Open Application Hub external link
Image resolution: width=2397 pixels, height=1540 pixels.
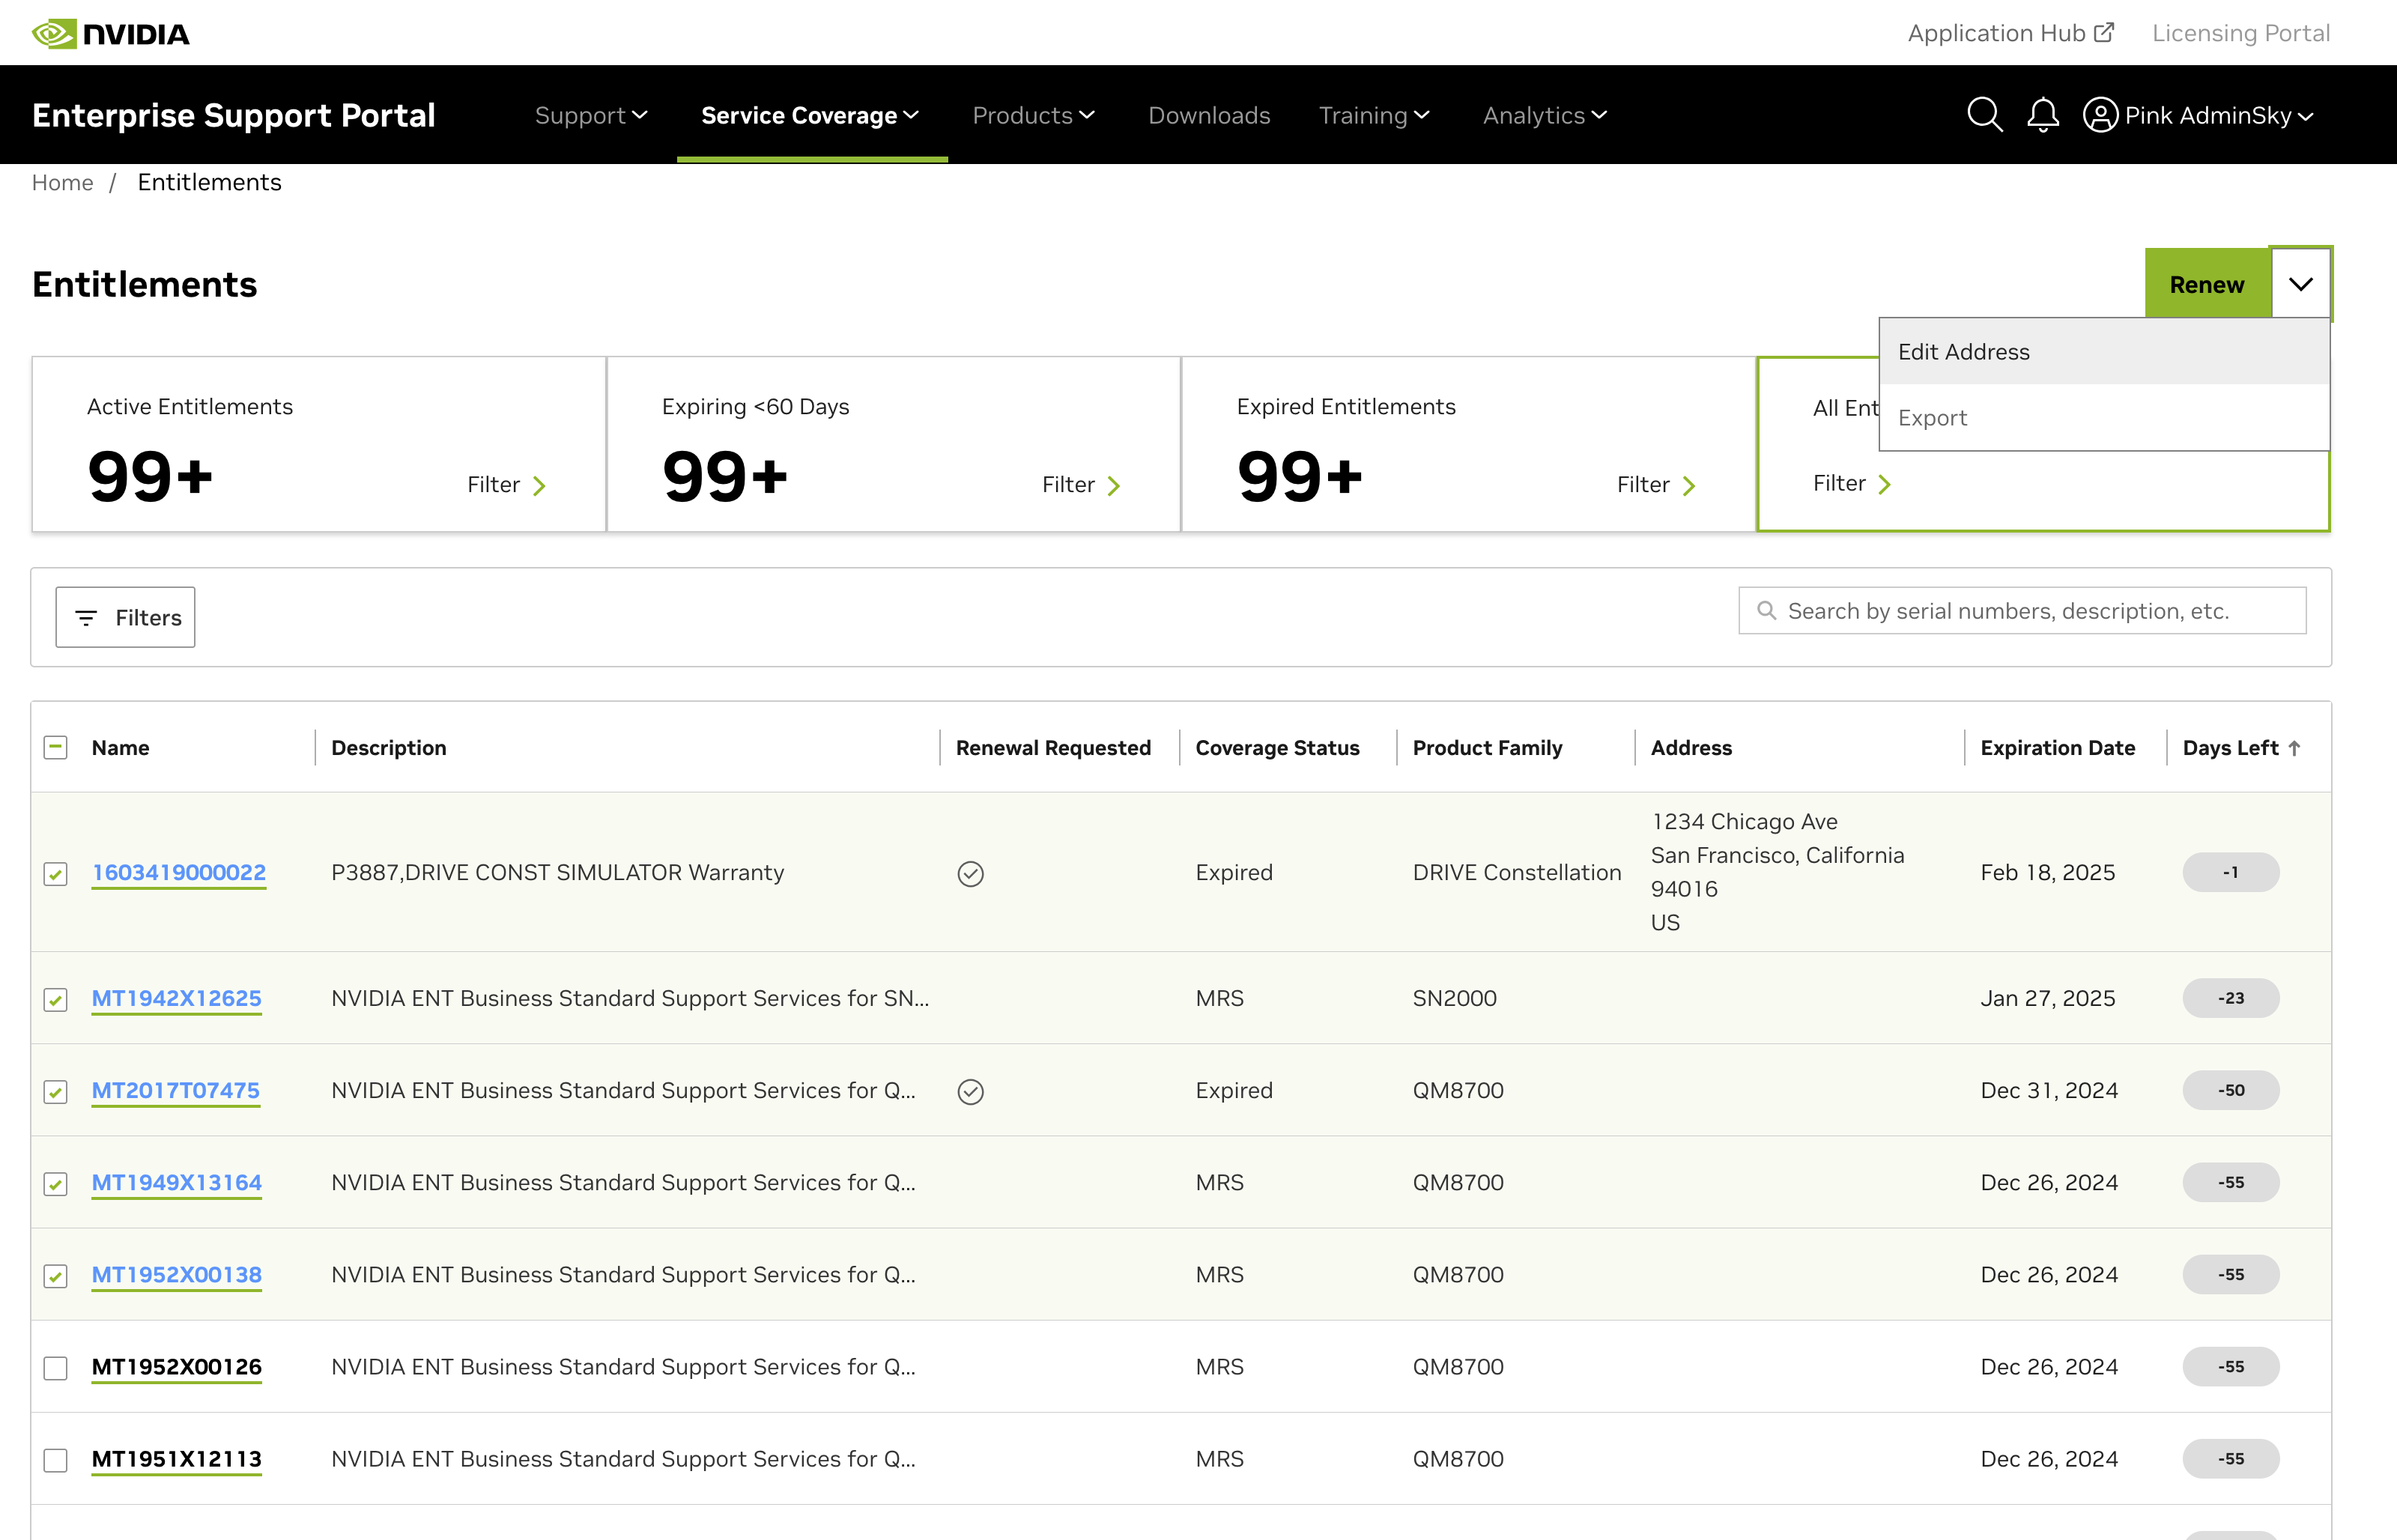pos(2010,33)
